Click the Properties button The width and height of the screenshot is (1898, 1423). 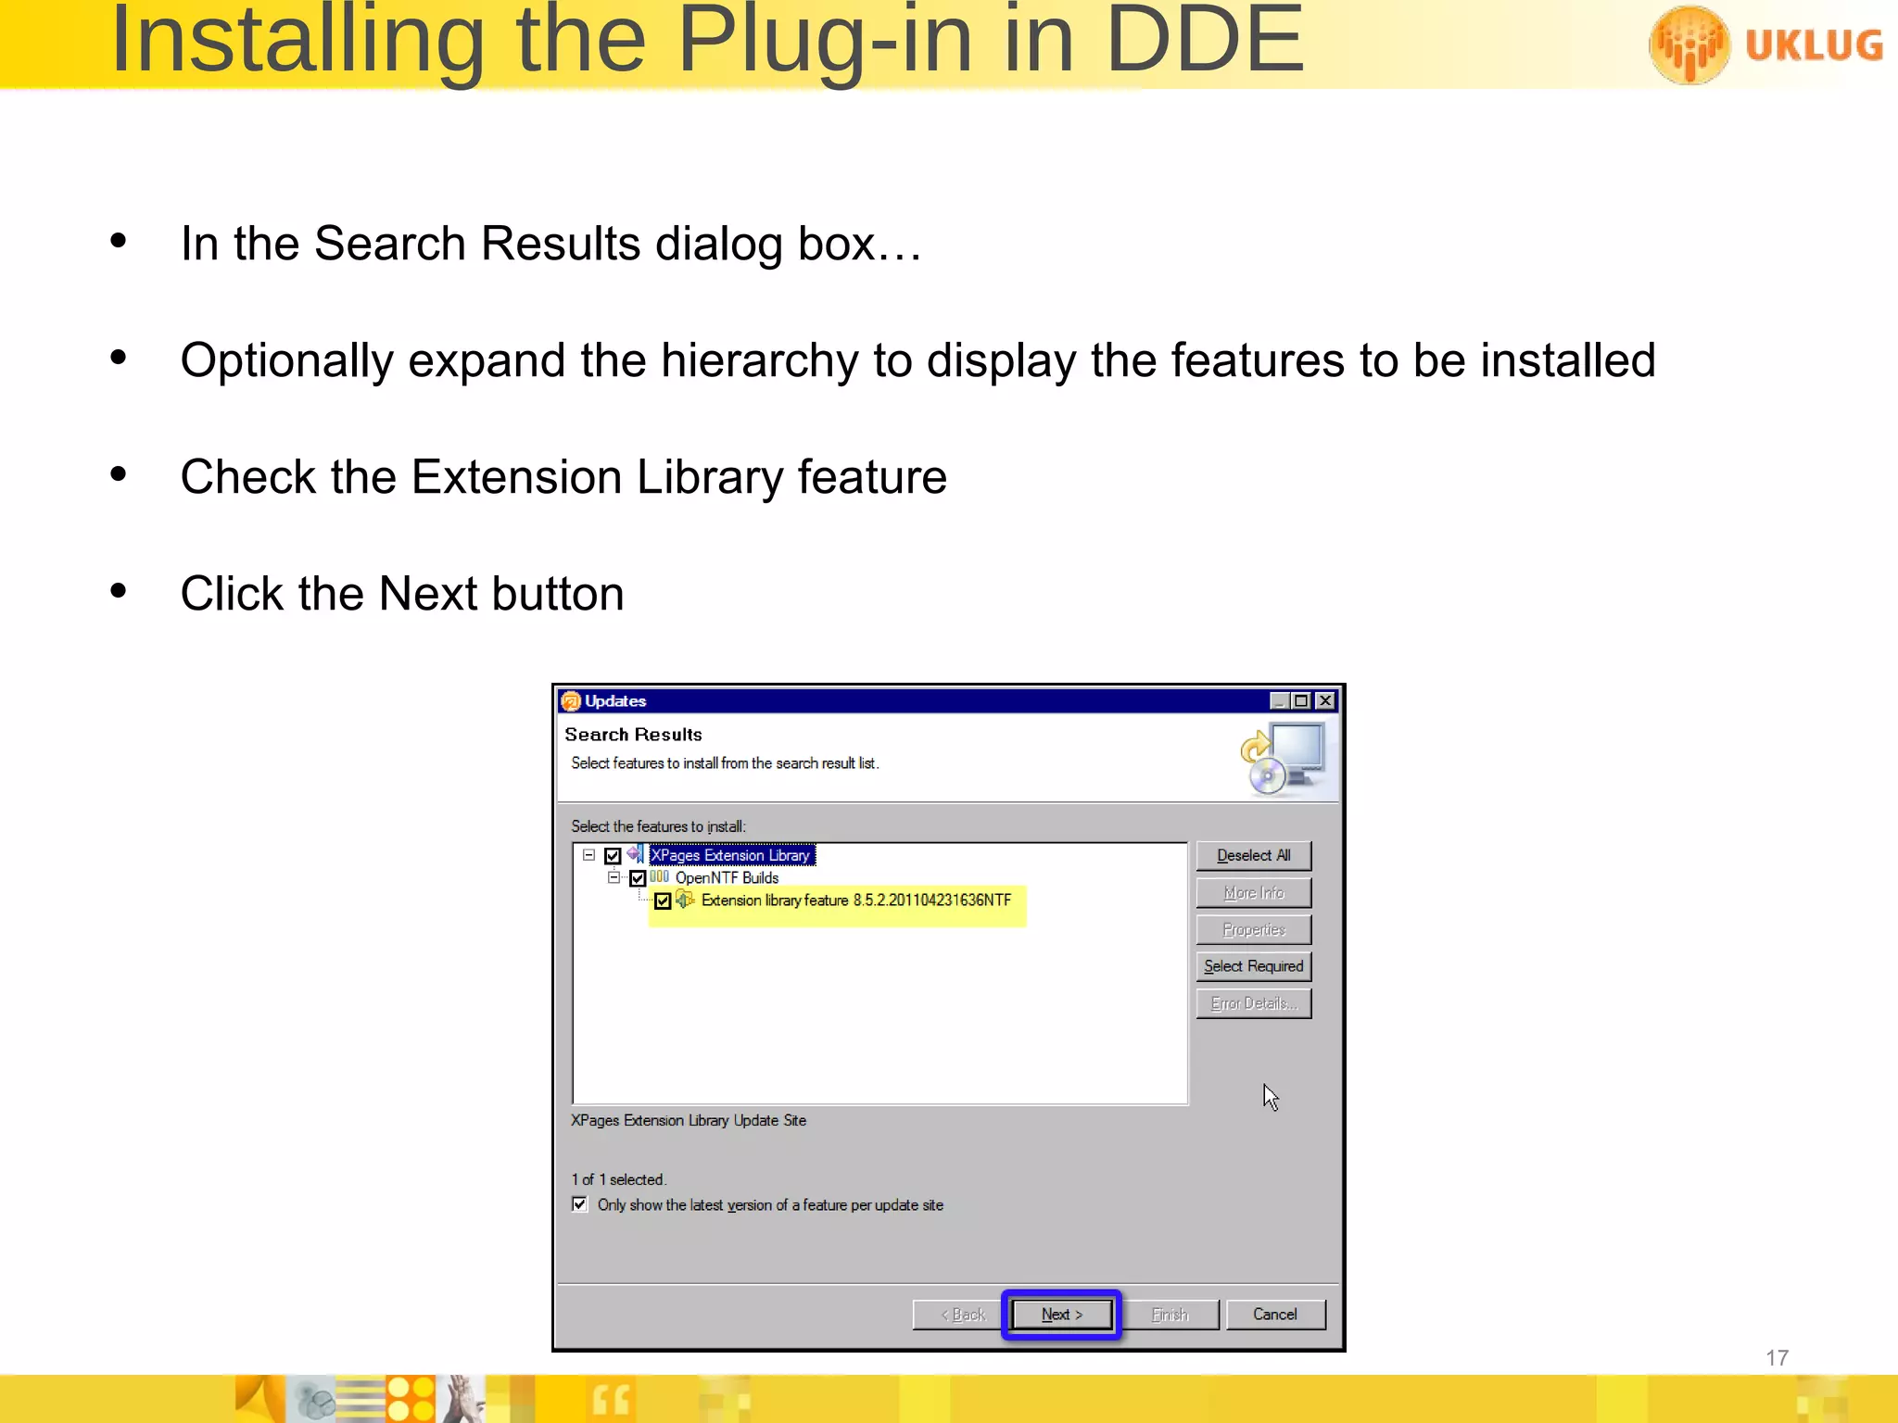1254,929
